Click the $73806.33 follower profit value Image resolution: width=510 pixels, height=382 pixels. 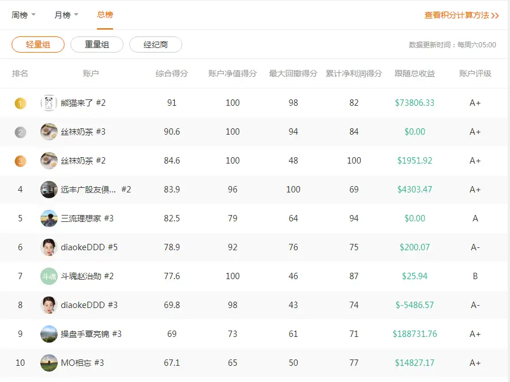point(415,103)
